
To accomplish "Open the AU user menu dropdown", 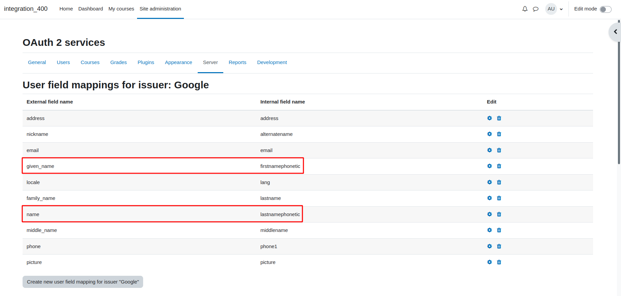I will (554, 9).
